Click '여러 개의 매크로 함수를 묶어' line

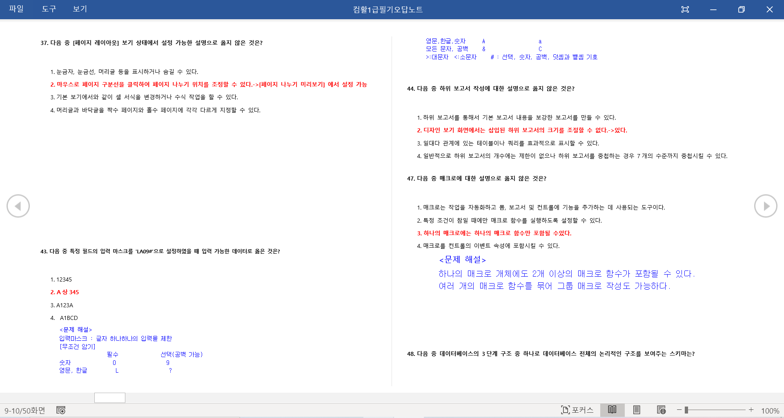(554, 286)
